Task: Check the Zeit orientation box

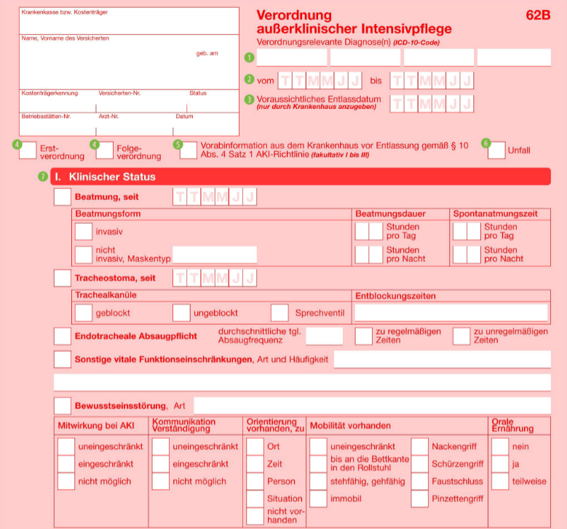Action: [255, 464]
